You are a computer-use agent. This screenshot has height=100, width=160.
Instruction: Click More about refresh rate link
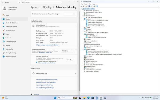pyautogui.click(x=45, y=53)
